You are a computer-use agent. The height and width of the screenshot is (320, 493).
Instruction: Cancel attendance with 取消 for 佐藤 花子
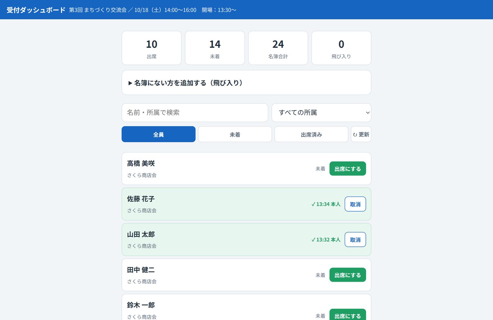tap(355, 204)
